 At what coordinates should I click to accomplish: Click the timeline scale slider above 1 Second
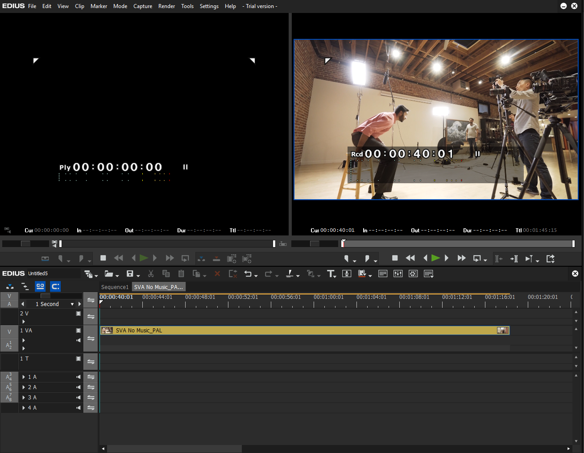[x=46, y=296]
